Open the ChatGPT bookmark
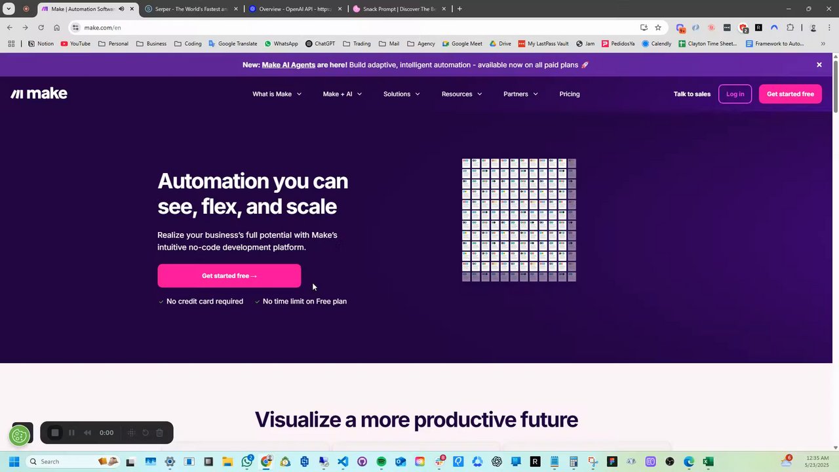Viewport: 839px width, 472px height. pos(321,44)
